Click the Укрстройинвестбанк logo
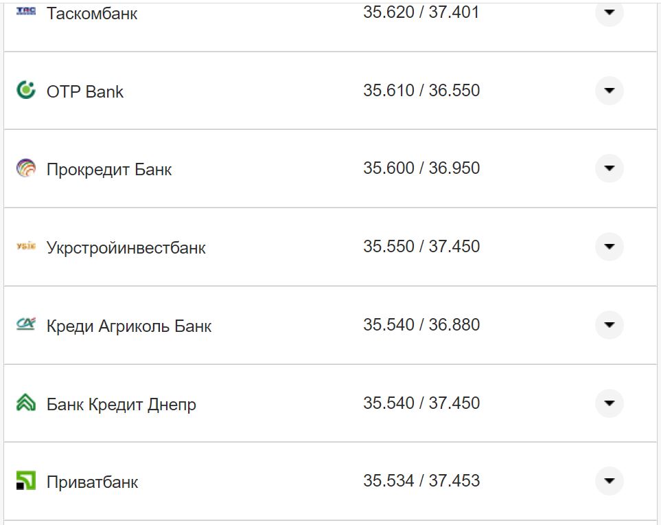The image size is (661, 525). (x=25, y=247)
